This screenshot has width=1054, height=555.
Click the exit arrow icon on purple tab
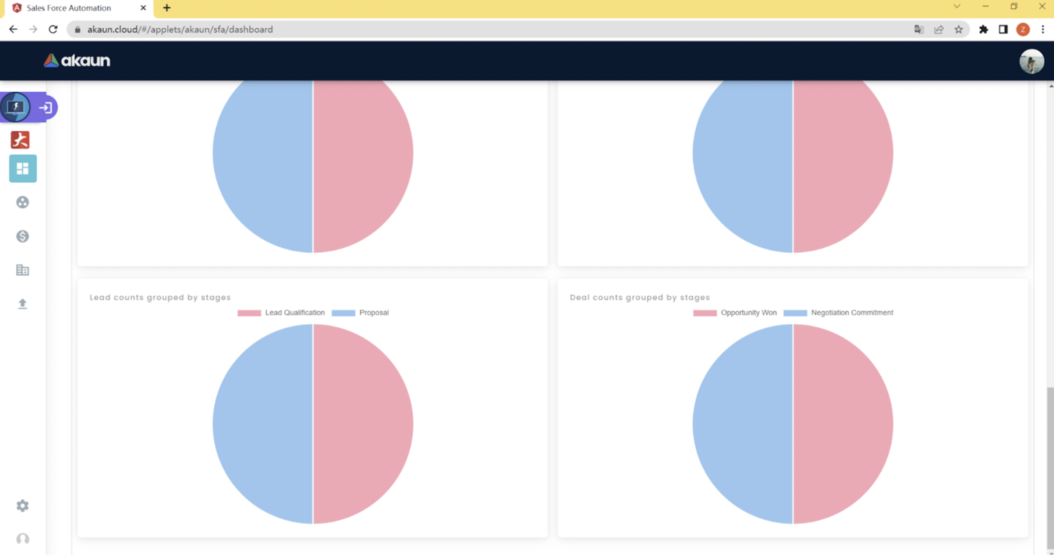point(46,108)
